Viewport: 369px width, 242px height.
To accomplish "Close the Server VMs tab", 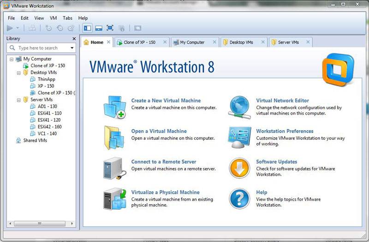I will [308, 42].
